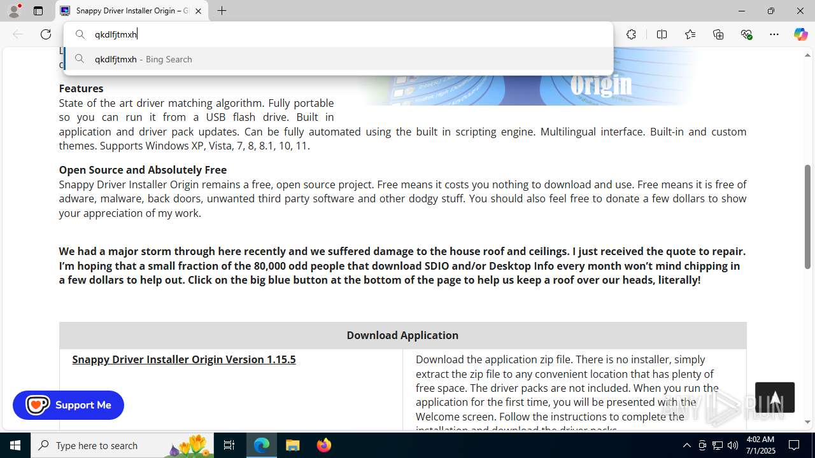The width and height of the screenshot is (815, 458).
Task: Open Firefox from the taskbar
Action: click(324, 445)
